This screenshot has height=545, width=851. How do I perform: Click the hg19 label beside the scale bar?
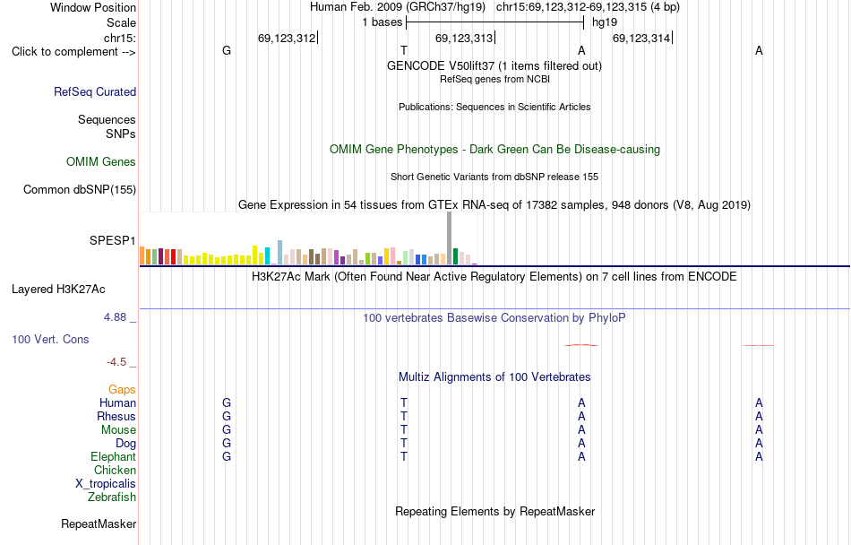(605, 22)
